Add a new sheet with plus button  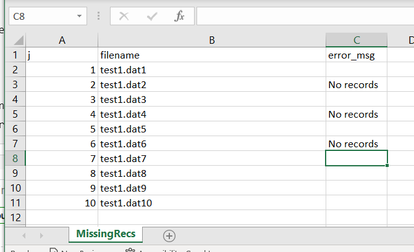(x=169, y=235)
